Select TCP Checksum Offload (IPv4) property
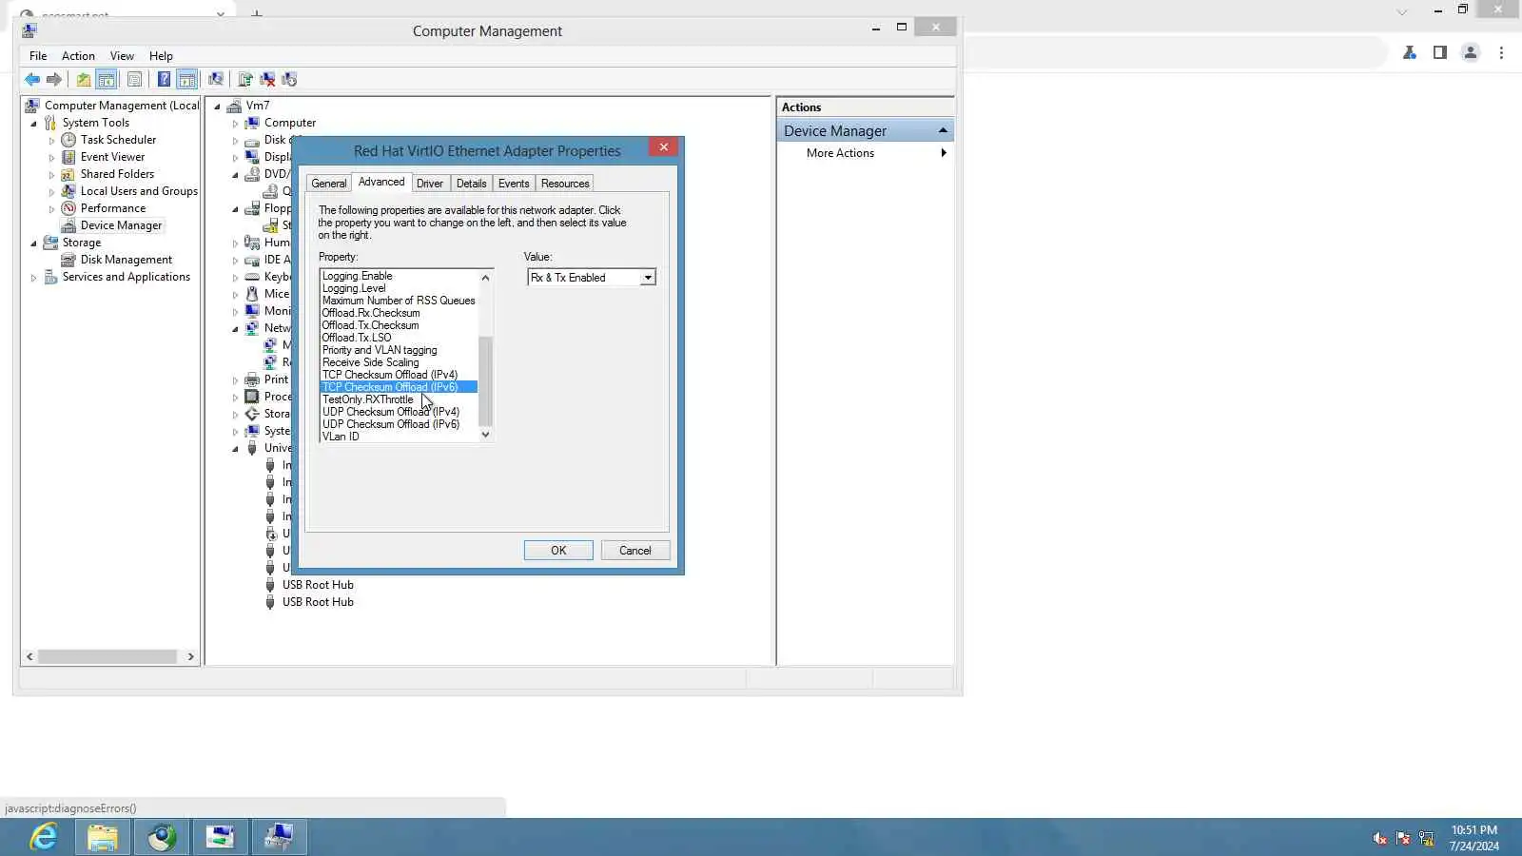 (398, 375)
